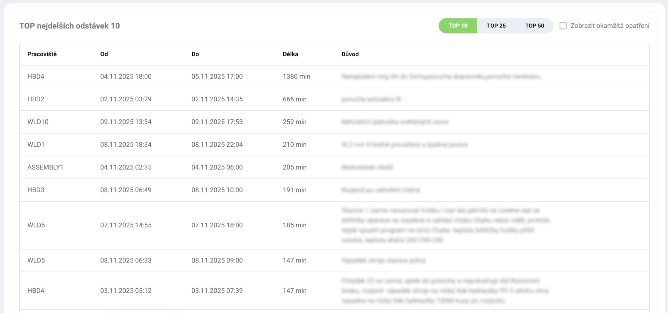668x313 pixels.
Task: Switch to the TOP 50 tab
Action: click(535, 25)
